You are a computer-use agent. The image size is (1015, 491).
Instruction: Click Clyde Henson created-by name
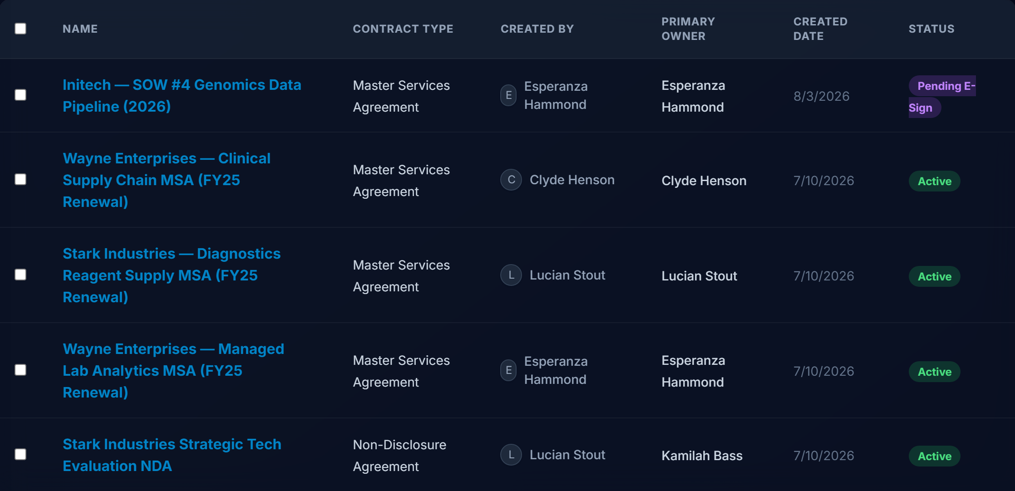point(572,180)
